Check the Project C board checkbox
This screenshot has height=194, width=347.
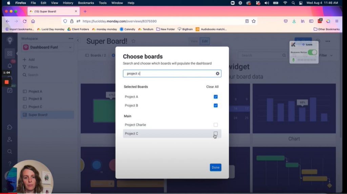click(x=216, y=133)
